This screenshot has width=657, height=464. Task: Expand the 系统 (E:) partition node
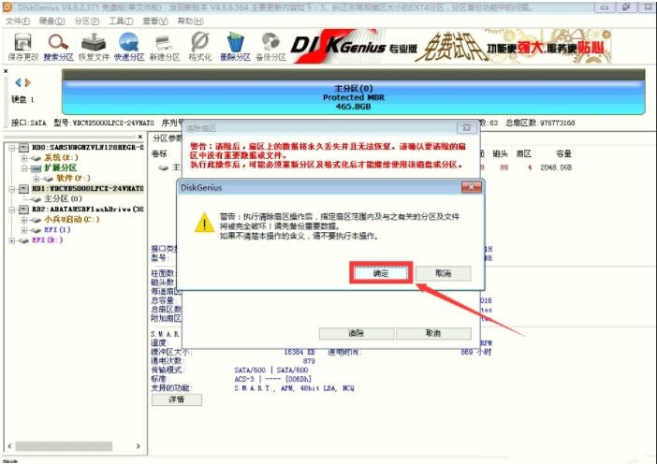pyautogui.click(x=24, y=158)
